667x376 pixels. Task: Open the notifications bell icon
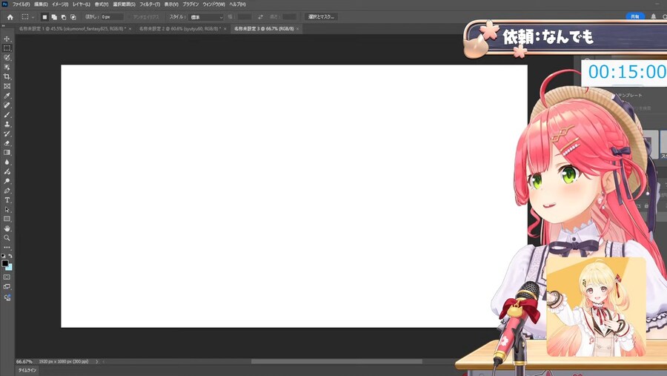click(x=654, y=16)
